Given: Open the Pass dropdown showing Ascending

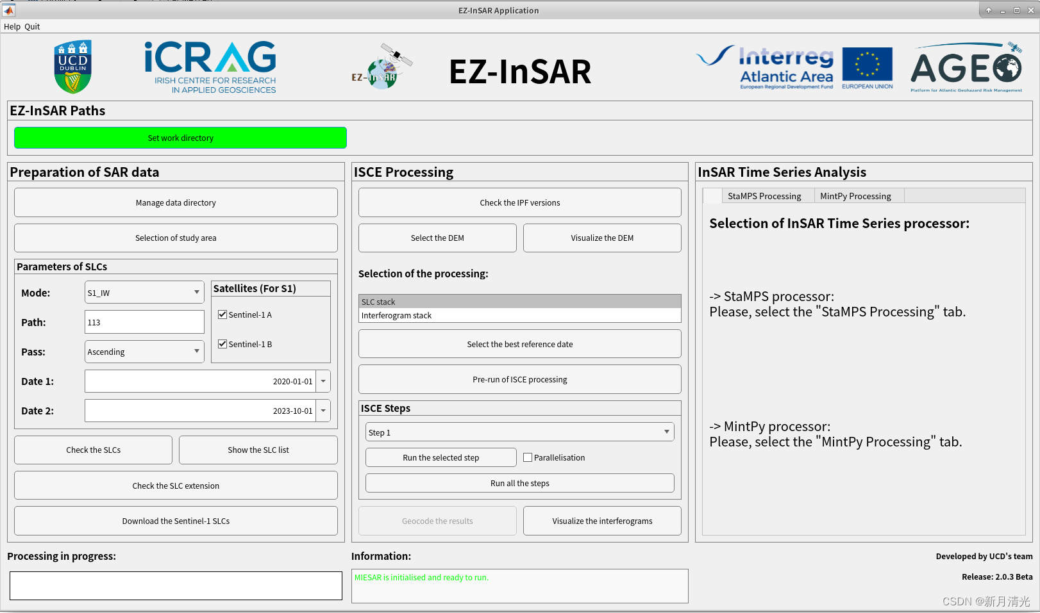Looking at the screenshot, I should (144, 352).
